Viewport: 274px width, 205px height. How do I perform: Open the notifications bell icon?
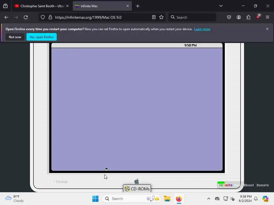click(256, 199)
